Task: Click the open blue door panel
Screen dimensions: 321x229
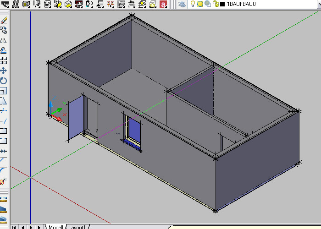Action: (76, 118)
